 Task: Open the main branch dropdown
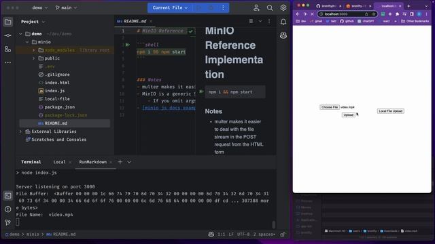click(x=67, y=7)
